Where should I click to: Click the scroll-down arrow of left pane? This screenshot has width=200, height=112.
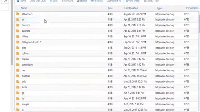pos(12,111)
